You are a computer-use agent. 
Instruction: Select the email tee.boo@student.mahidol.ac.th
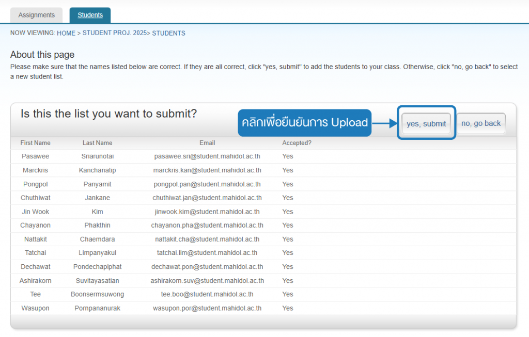pyautogui.click(x=207, y=294)
